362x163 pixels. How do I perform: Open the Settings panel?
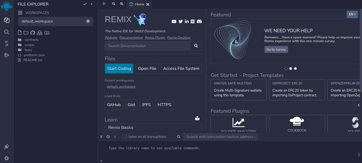point(7,158)
